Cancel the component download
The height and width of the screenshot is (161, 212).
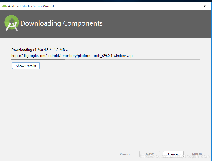(x=173, y=154)
